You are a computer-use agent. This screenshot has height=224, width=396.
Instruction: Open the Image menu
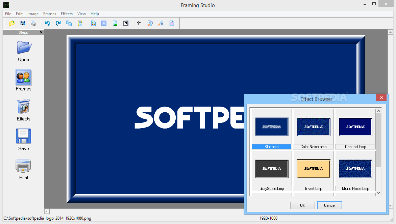click(x=33, y=13)
